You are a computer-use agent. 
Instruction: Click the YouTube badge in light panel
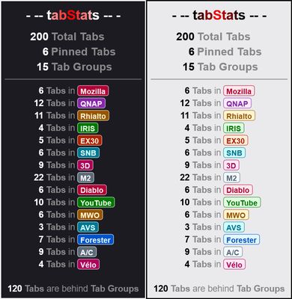click(x=242, y=203)
